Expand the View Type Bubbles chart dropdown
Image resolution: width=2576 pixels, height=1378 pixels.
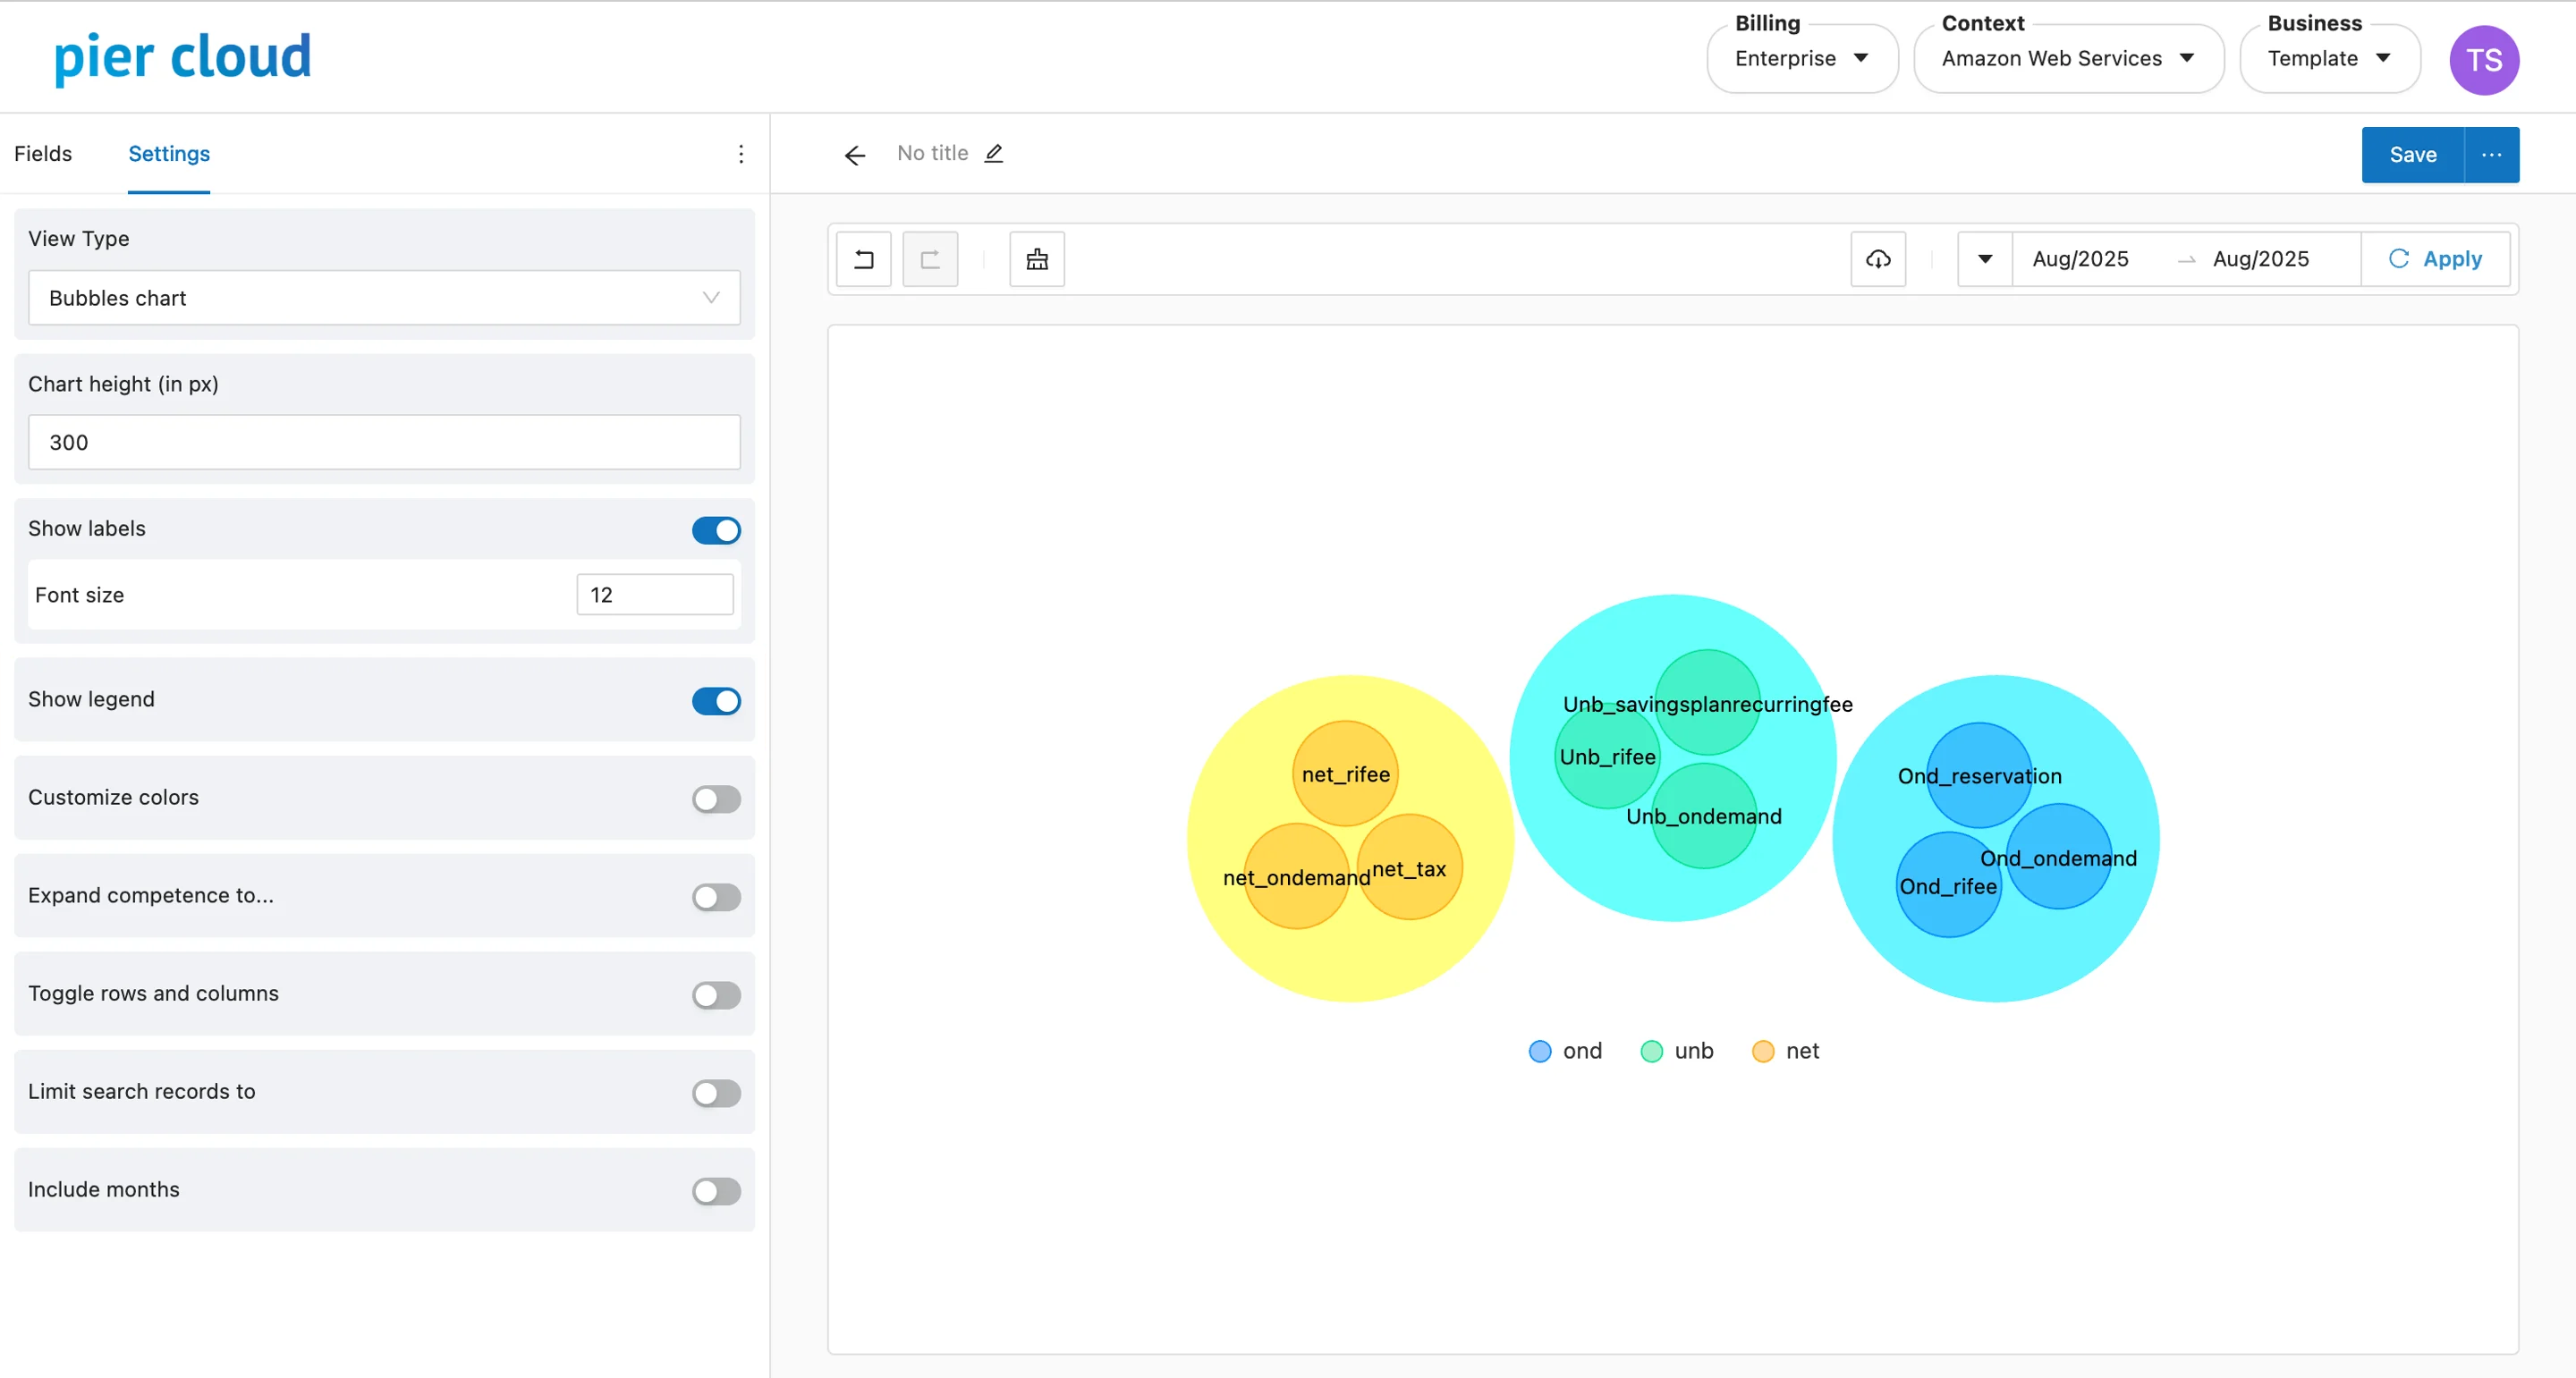click(x=384, y=298)
